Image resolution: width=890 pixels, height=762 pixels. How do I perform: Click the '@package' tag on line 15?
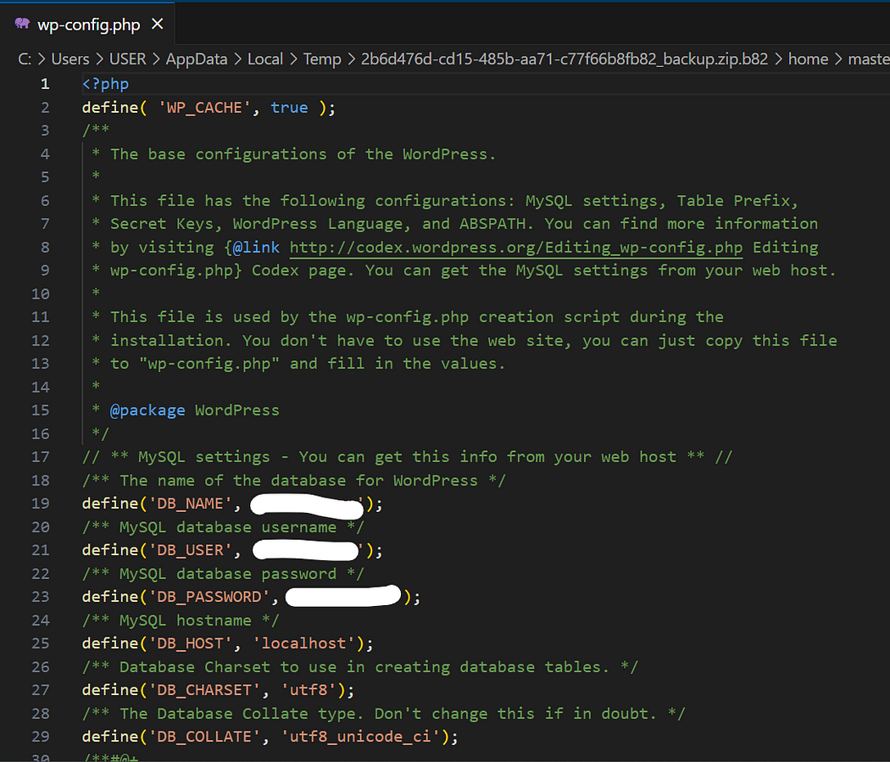(147, 410)
